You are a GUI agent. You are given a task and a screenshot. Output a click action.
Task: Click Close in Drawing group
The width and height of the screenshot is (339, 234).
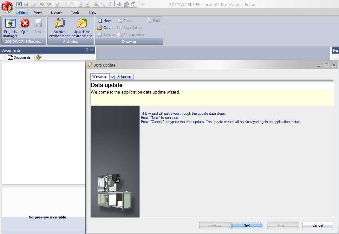click(125, 21)
